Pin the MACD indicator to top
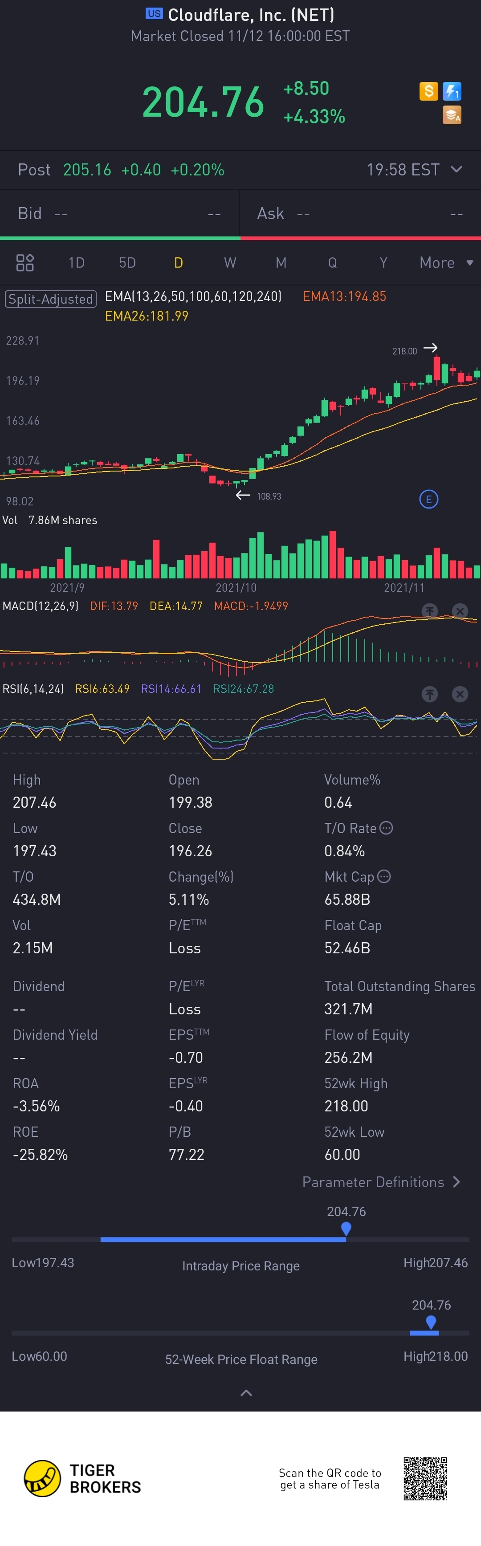The height and width of the screenshot is (1546, 481). point(429,610)
